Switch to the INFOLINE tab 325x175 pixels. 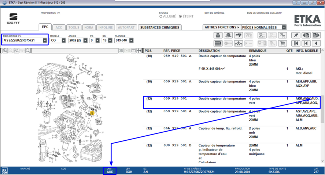click(x=106, y=27)
